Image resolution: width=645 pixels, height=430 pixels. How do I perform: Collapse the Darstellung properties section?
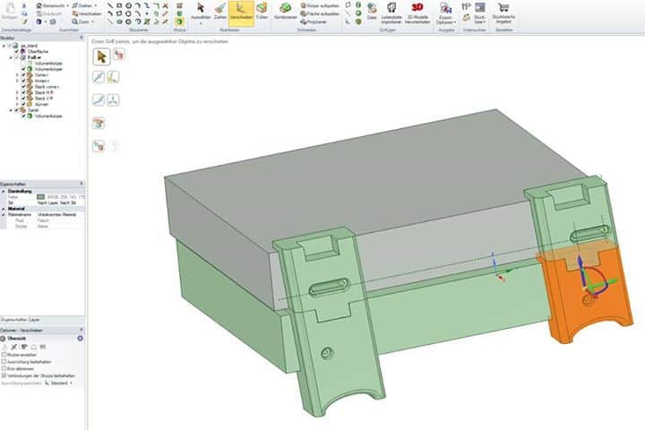point(4,191)
